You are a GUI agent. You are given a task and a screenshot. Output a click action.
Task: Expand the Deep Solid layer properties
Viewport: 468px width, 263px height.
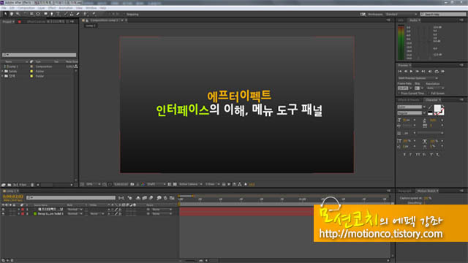coord(19,214)
